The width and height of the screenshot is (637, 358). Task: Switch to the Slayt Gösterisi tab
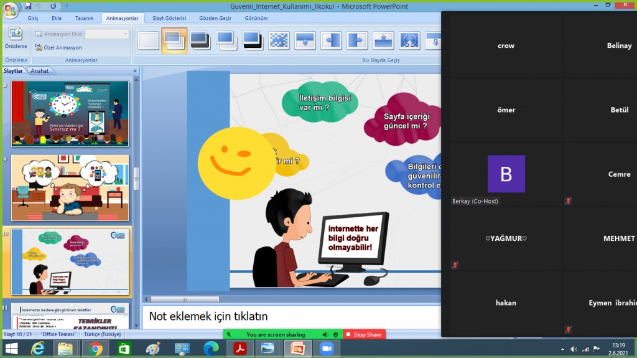coord(170,19)
